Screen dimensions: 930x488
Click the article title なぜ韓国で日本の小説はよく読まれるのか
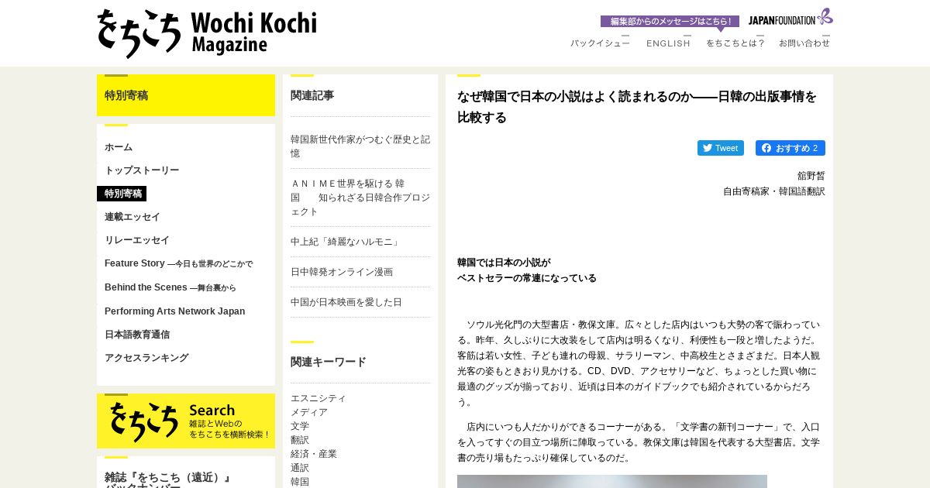click(x=637, y=107)
